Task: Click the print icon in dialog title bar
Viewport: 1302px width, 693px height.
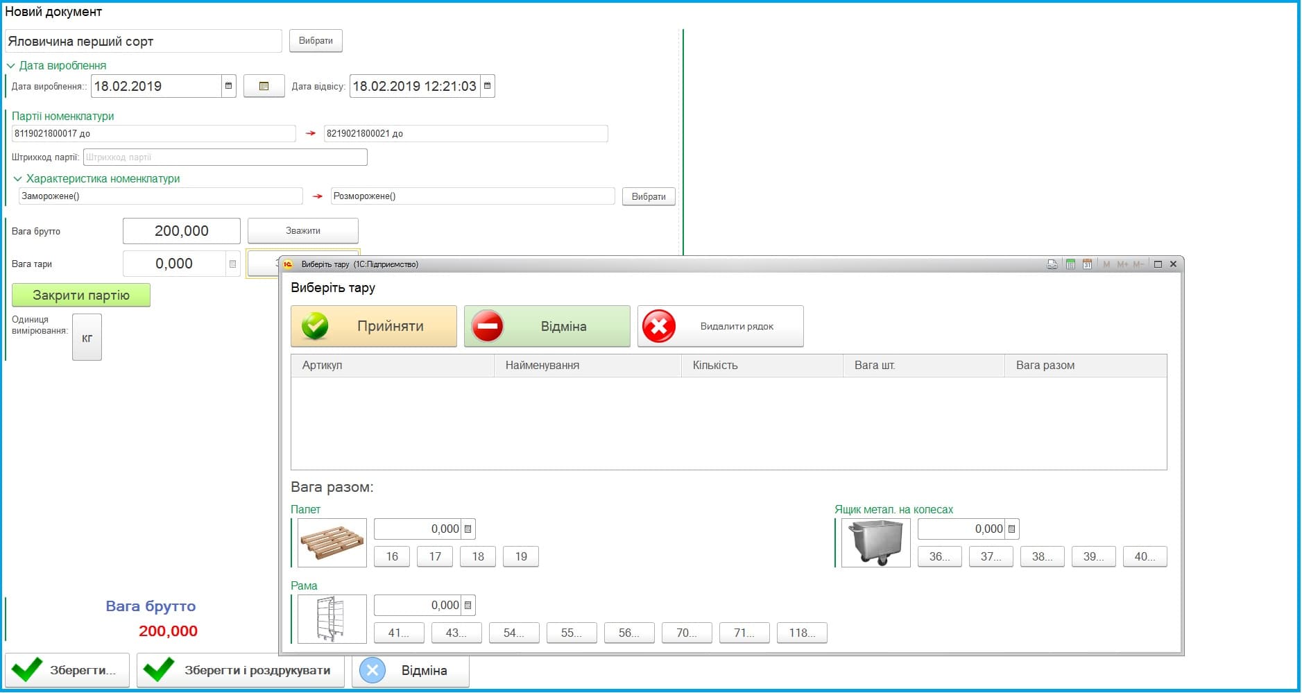Action: 1052,264
